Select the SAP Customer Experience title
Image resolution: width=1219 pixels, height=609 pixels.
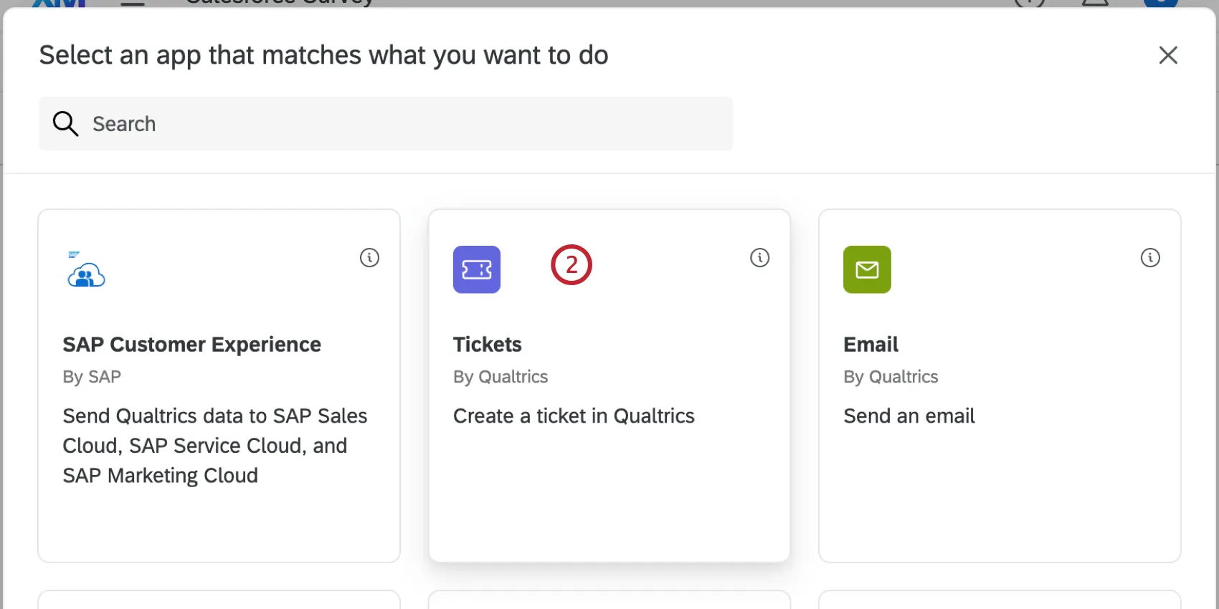click(x=191, y=345)
